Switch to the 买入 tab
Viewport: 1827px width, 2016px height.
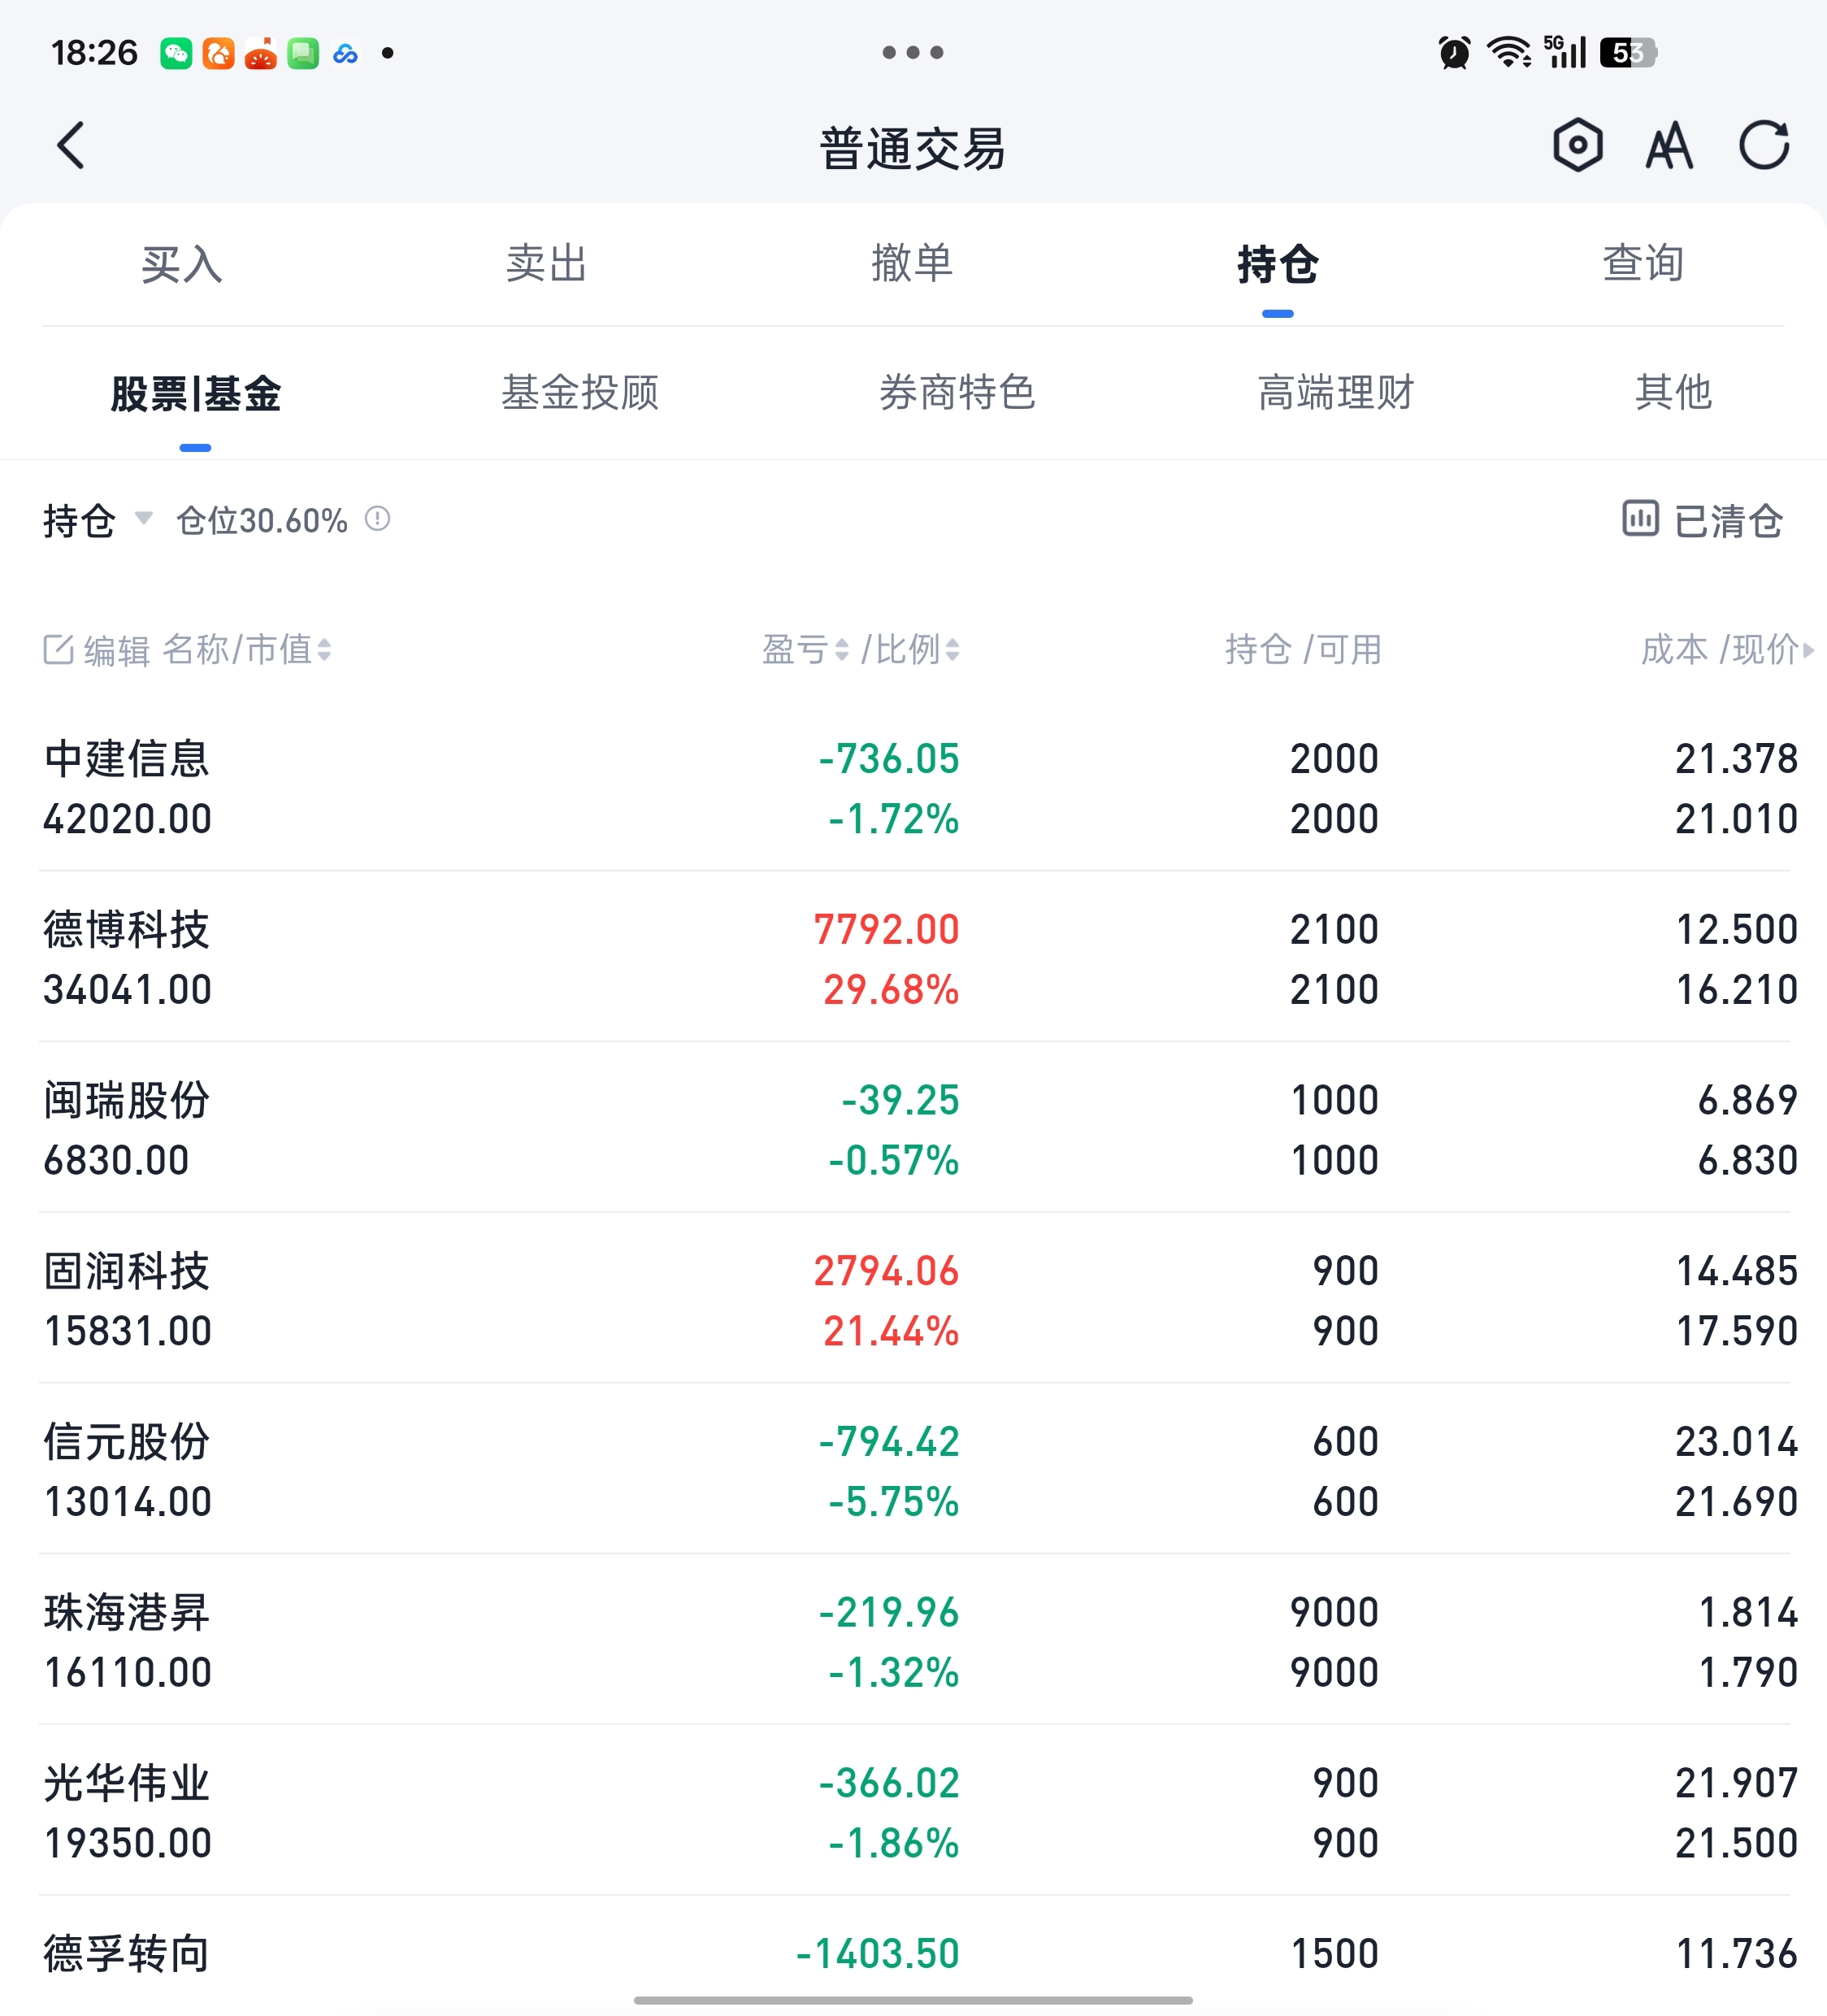pos(181,264)
